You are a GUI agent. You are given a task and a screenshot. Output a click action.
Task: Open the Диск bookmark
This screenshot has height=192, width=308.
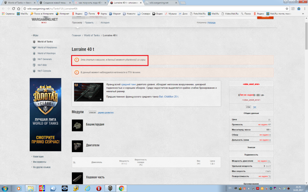tap(183, 14)
